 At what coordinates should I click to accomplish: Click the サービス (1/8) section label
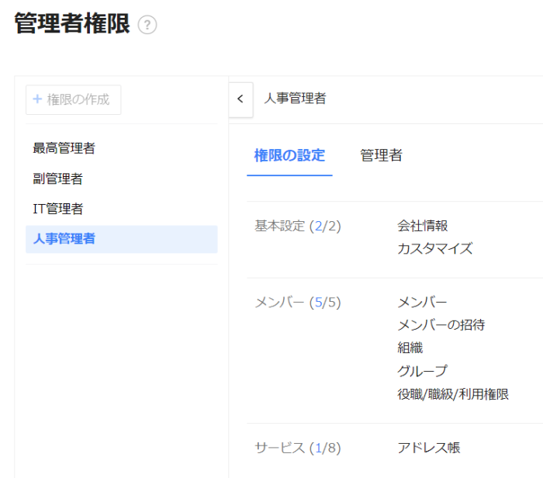tap(298, 448)
